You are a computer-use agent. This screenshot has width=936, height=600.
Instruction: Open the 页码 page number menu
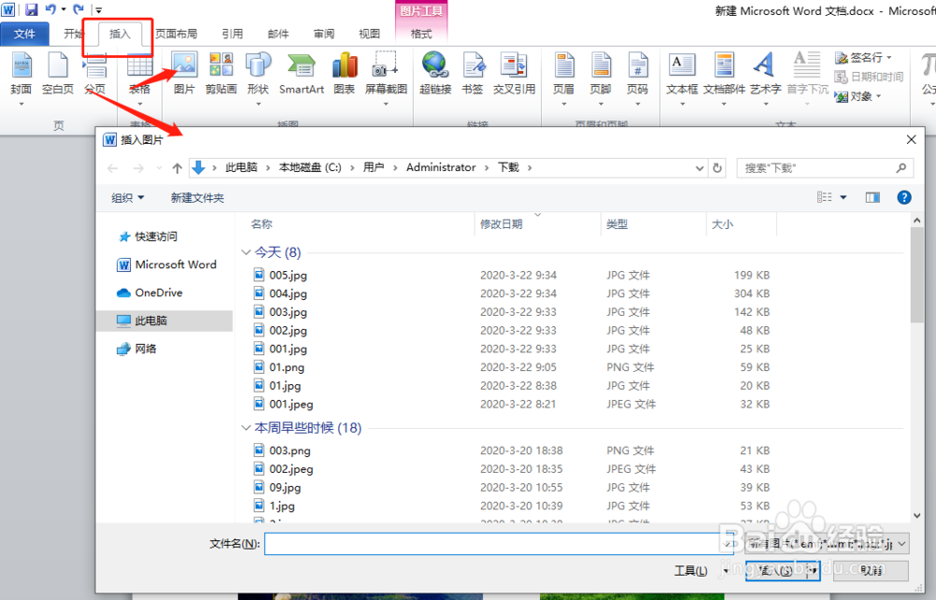(637, 79)
